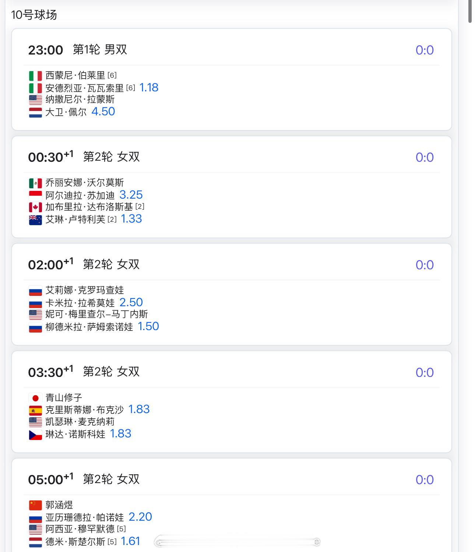Click Chinese flag beside 郭涵煜

tap(35, 505)
